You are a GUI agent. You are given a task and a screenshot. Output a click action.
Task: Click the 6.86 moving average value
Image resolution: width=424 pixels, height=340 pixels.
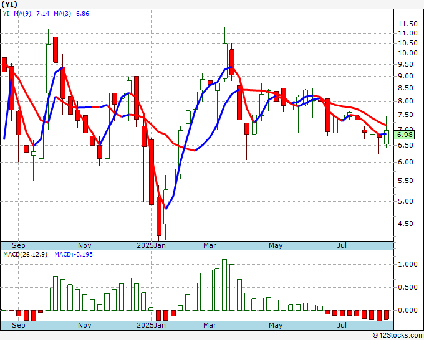coord(82,14)
